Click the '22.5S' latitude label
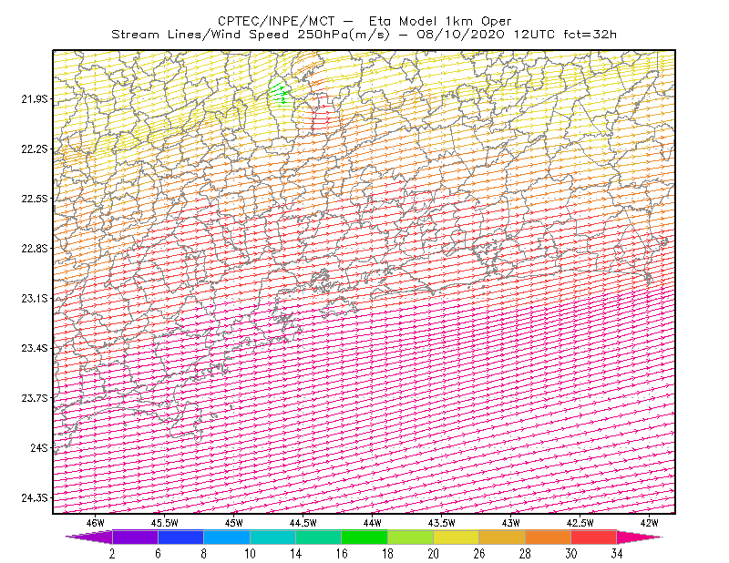 click(x=35, y=199)
